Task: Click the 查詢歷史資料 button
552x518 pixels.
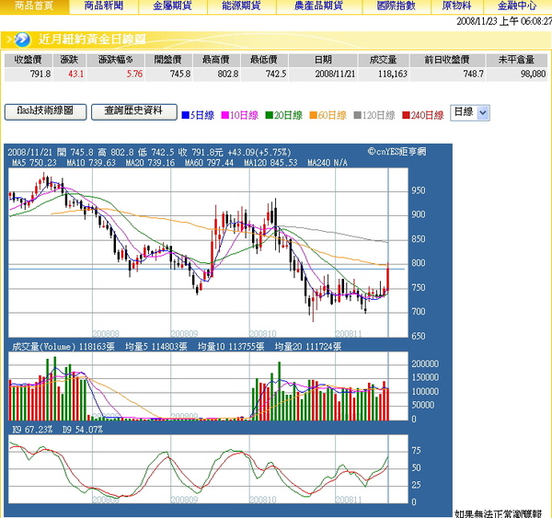Action: [133, 112]
